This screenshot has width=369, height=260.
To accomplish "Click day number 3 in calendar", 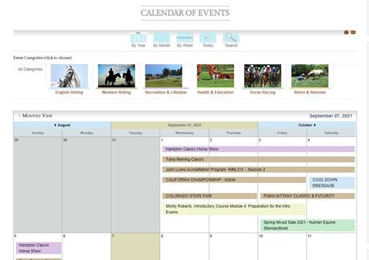I will 259,140.
